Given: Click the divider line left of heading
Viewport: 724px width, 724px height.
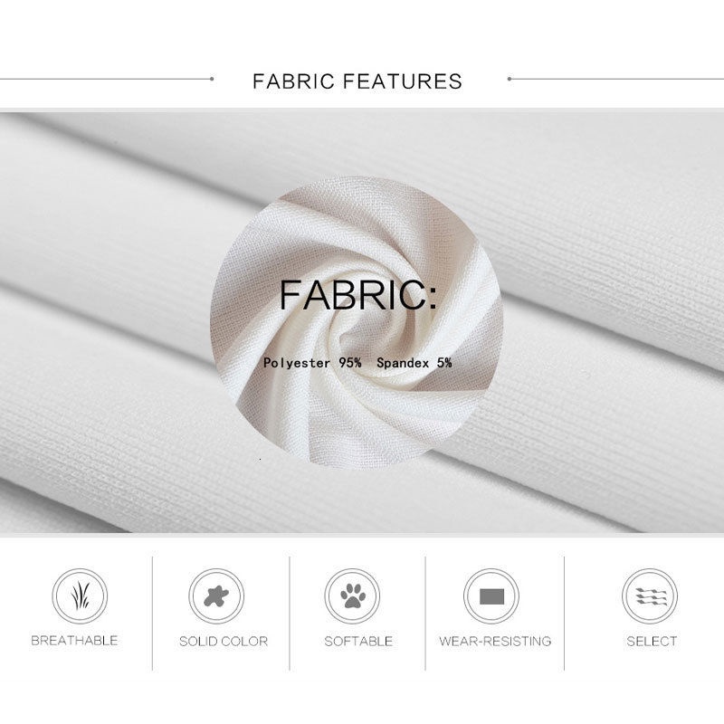Looking at the screenshot, I should [107, 79].
